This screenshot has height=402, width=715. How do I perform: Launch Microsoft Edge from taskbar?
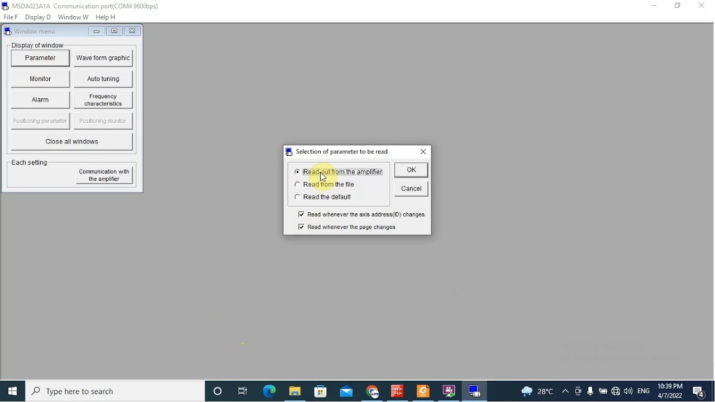click(269, 391)
